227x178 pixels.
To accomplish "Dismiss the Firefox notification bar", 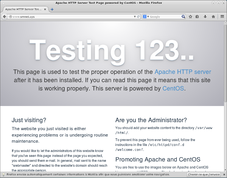I will [224, 175].
